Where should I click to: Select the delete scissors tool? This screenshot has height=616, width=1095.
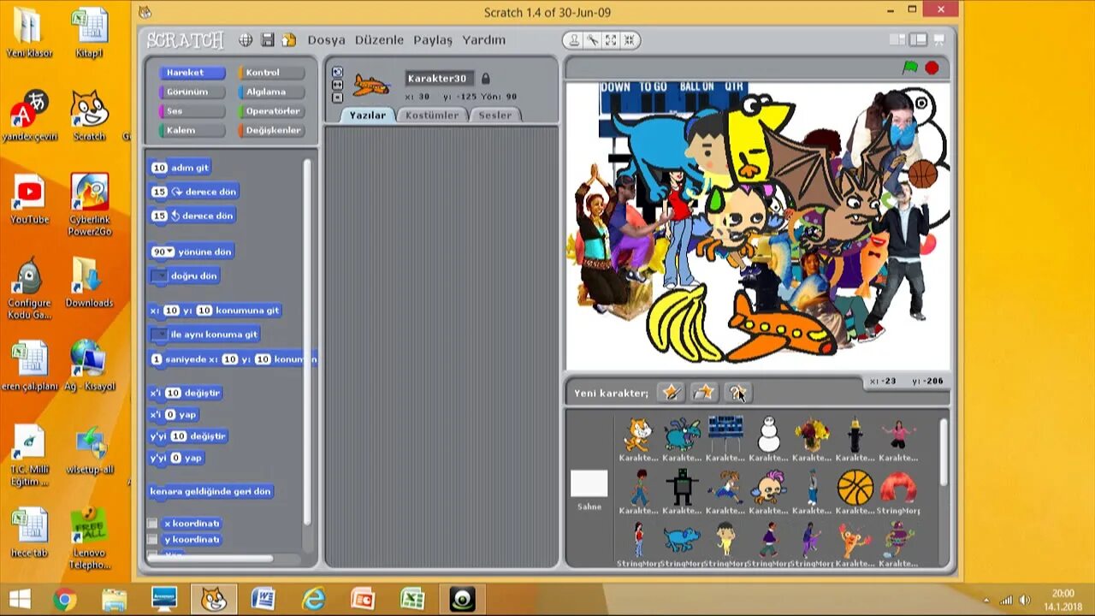coord(592,40)
